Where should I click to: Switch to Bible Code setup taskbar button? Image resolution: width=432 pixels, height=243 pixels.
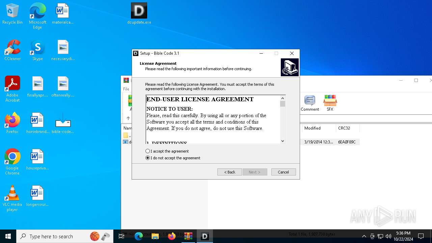205,236
